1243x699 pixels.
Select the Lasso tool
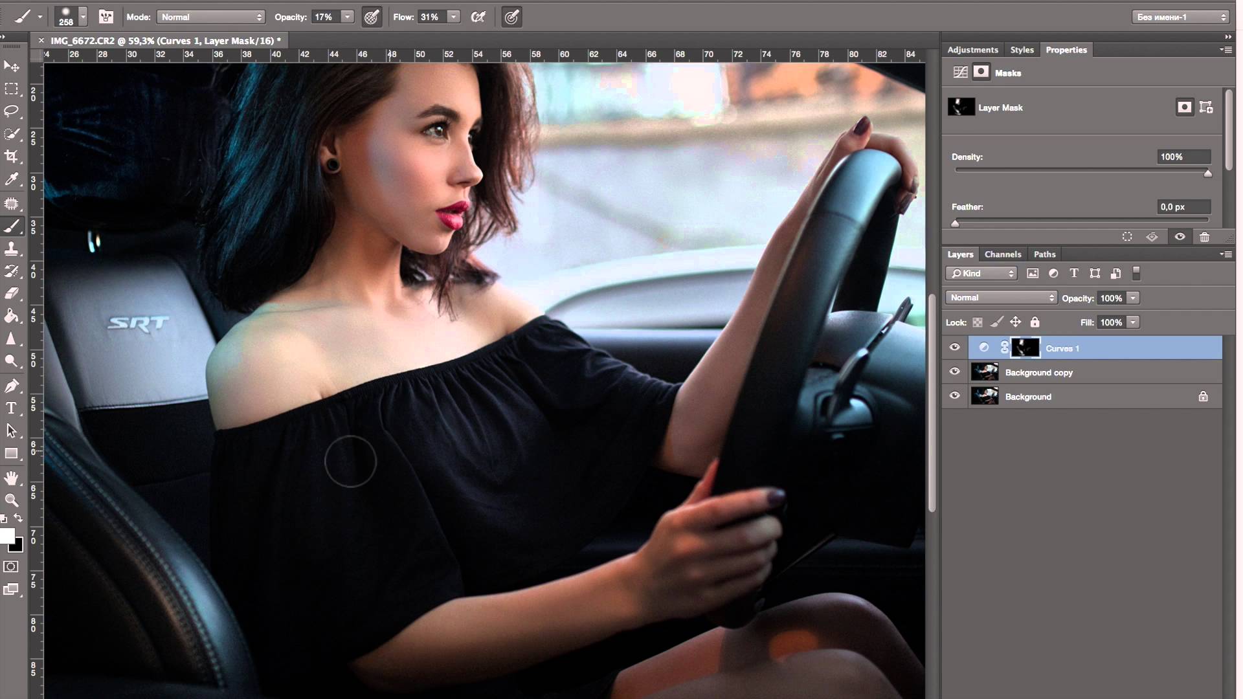[12, 111]
